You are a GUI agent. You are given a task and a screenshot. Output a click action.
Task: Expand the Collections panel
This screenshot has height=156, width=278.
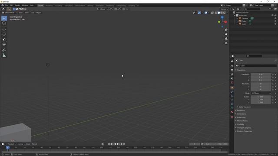pos(242,114)
